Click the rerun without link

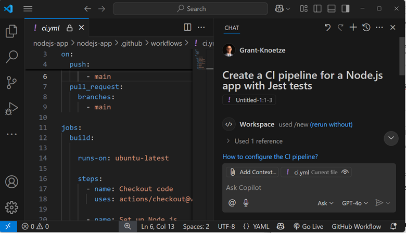coord(331,124)
